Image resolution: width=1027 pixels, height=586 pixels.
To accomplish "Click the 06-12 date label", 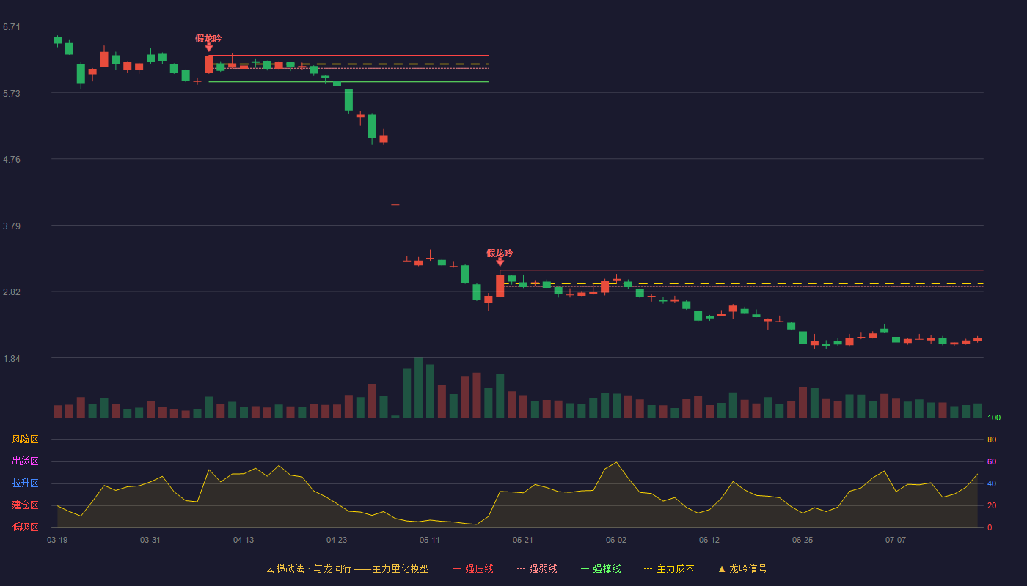I will point(709,540).
